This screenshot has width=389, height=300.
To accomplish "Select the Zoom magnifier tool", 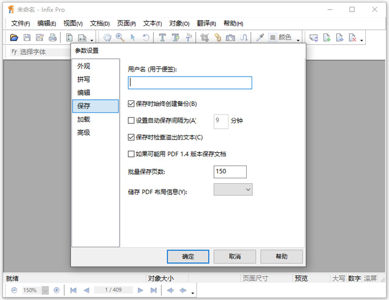I will 120,38.
